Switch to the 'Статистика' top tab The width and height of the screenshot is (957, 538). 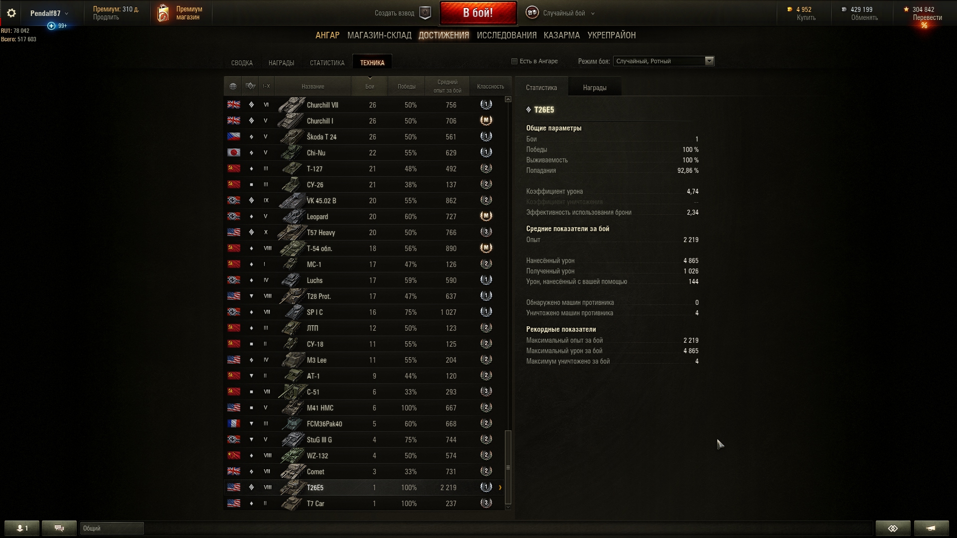[327, 63]
